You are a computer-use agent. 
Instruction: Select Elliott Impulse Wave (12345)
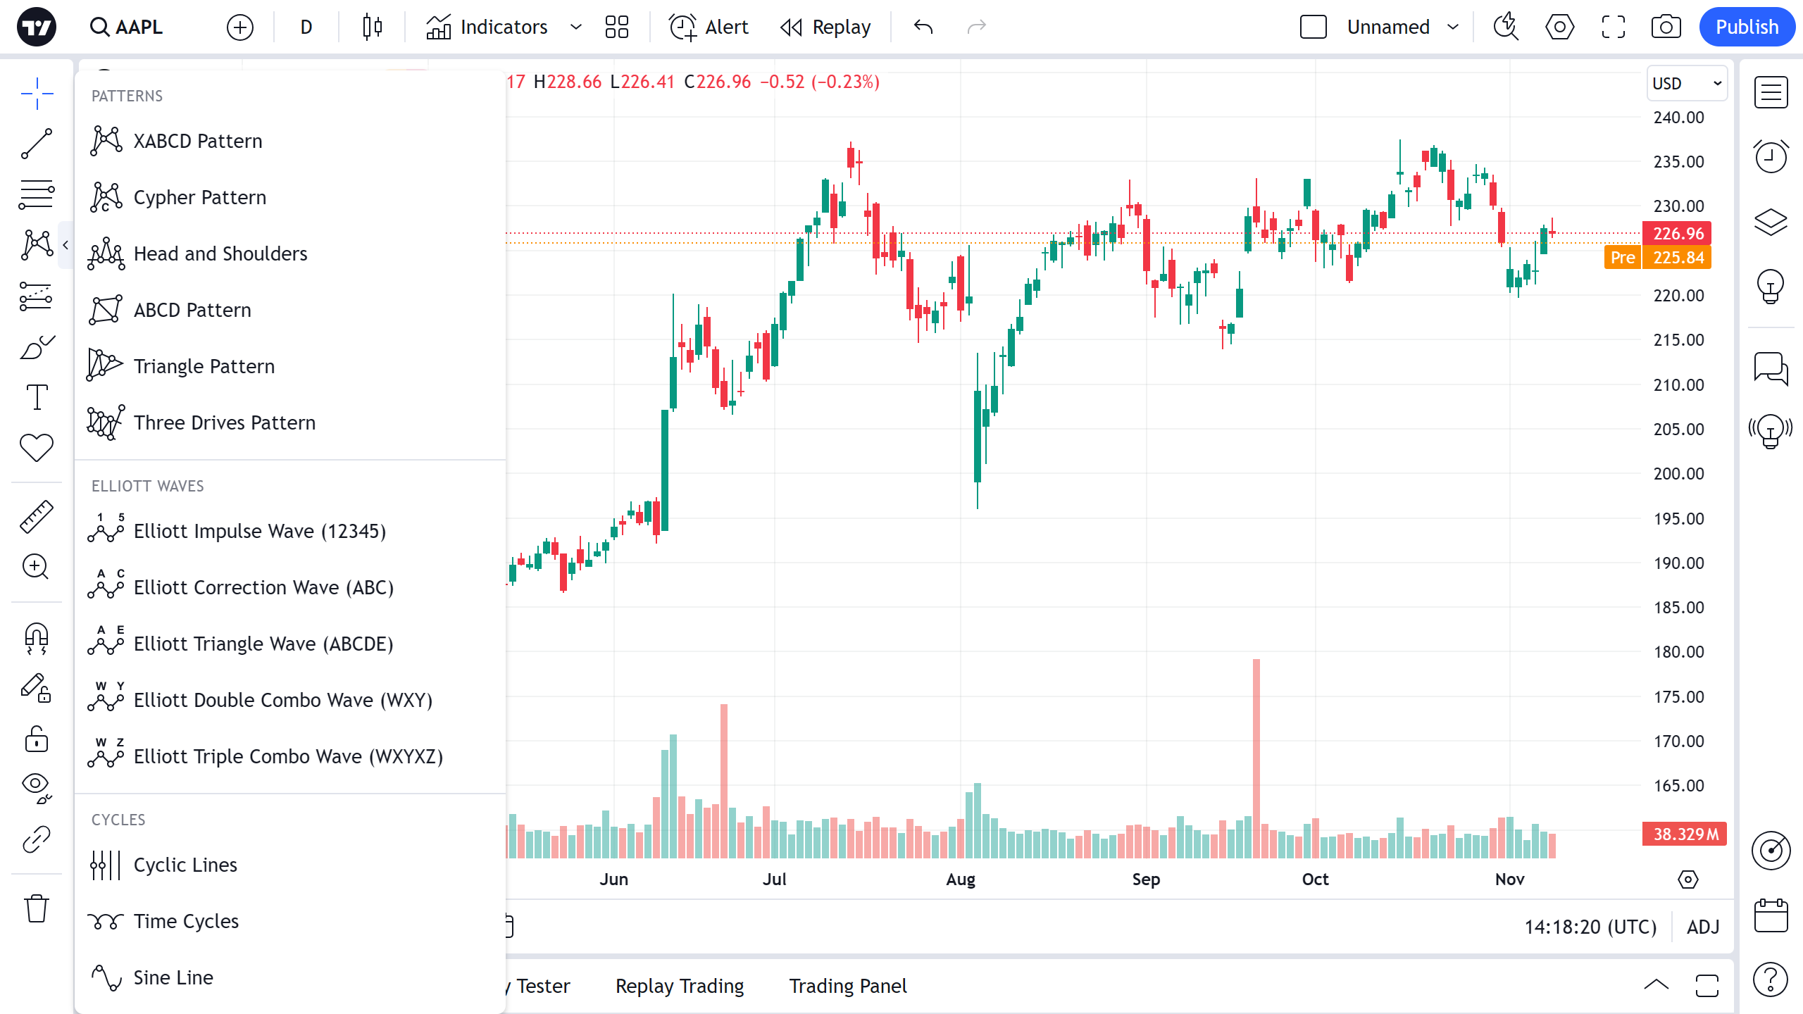tap(259, 531)
